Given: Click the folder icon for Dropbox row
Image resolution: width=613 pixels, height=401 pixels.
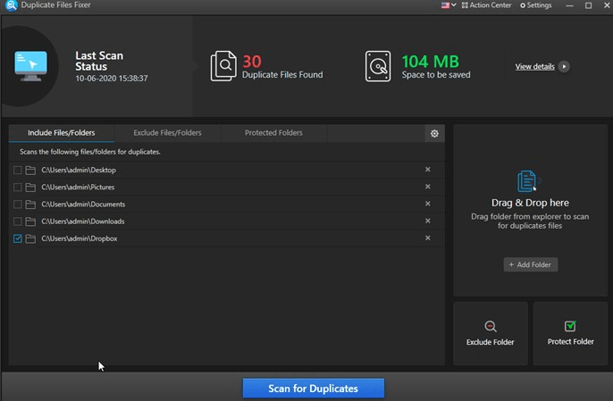Looking at the screenshot, I should tap(30, 238).
